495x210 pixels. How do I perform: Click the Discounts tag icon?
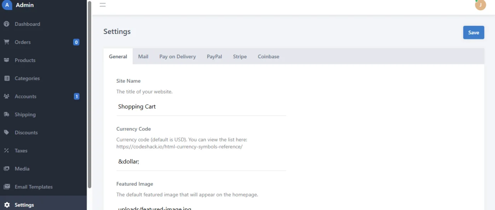[7, 132]
